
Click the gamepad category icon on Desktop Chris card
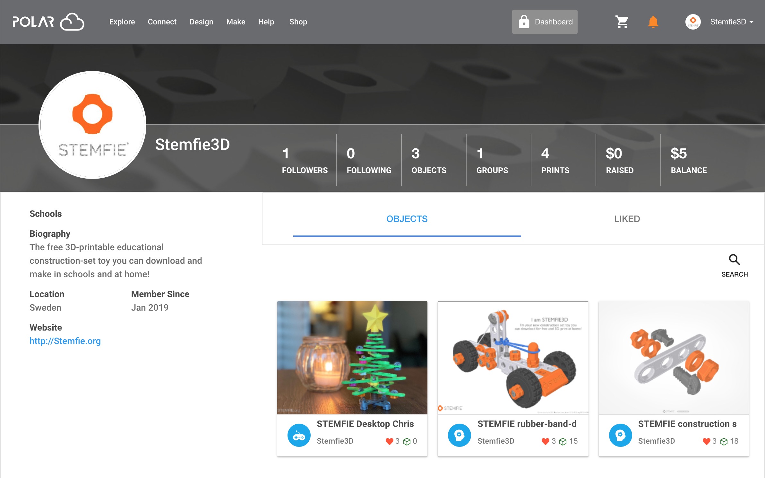299,435
